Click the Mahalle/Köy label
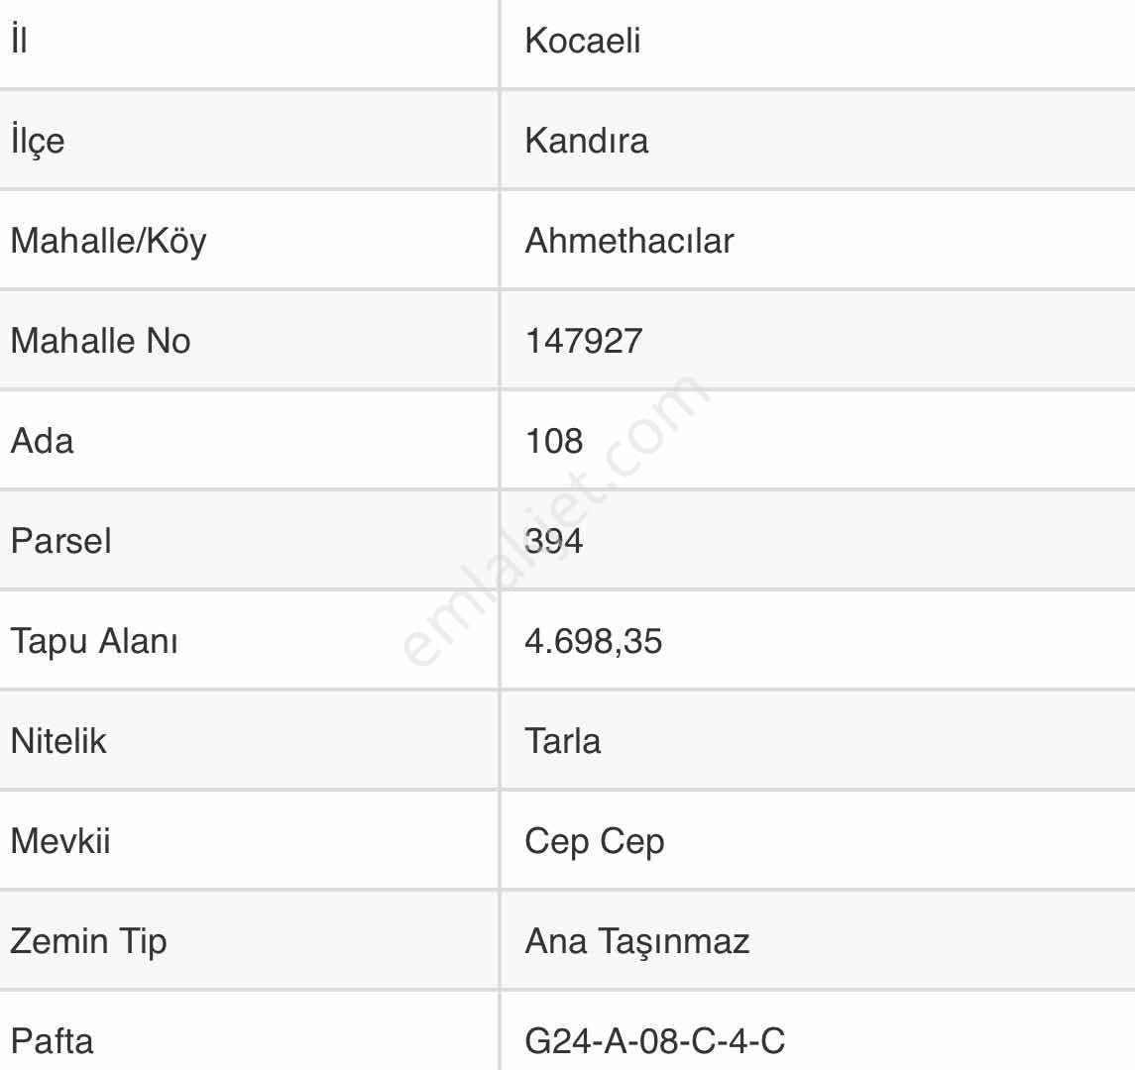 tap(109, 241)
